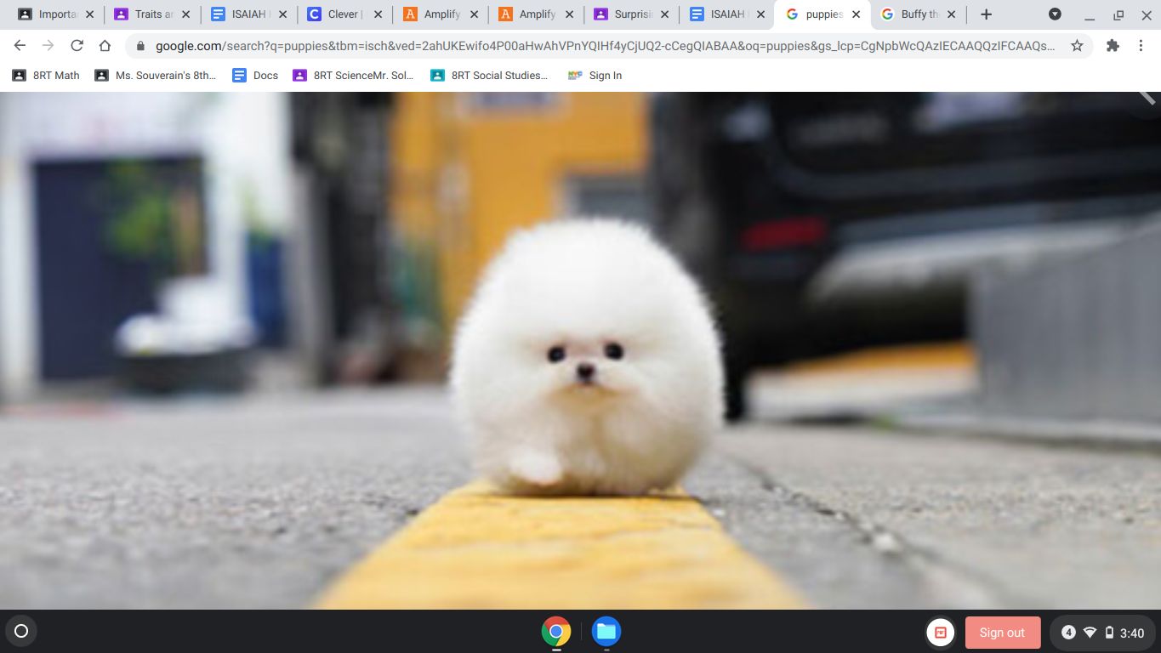
Task: Open the system tray showing 3:40
Action: 1101,633
